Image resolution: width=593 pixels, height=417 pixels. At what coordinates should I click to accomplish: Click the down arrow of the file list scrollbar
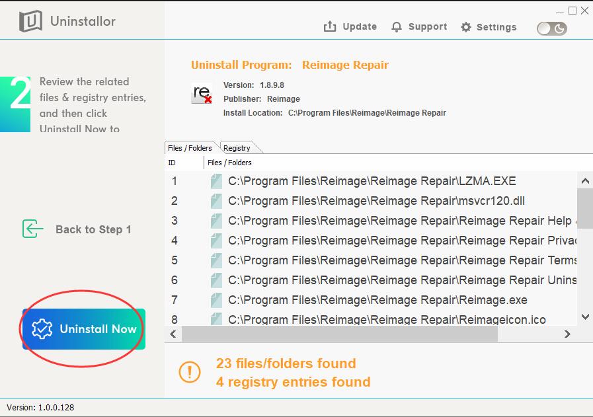coord(585,317)
